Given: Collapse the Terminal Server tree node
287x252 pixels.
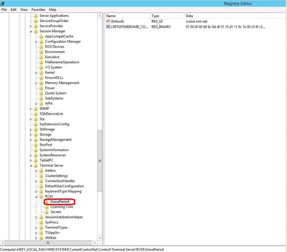Looking at the screenshot, I should (x=31, y=165).
